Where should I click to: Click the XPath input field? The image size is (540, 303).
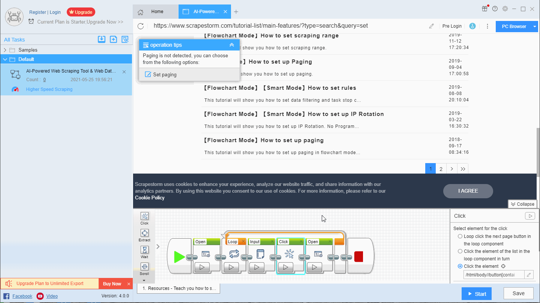pos(494,275)
